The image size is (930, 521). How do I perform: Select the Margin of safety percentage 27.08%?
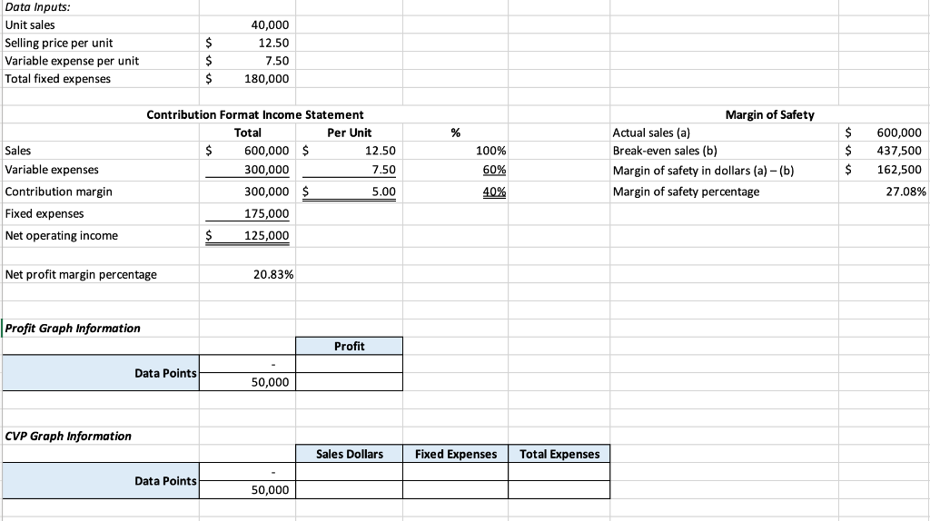coord(905,192)
